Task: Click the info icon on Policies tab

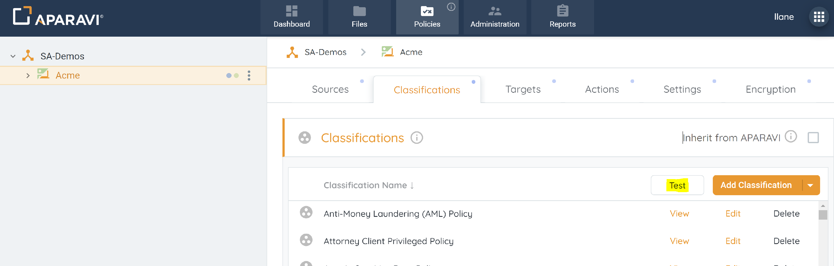Action: coord(451,7)
